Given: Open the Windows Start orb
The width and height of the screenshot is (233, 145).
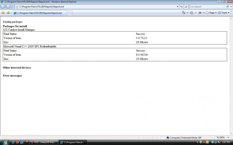Looking at the screenshot, I should tap(5, 142).
